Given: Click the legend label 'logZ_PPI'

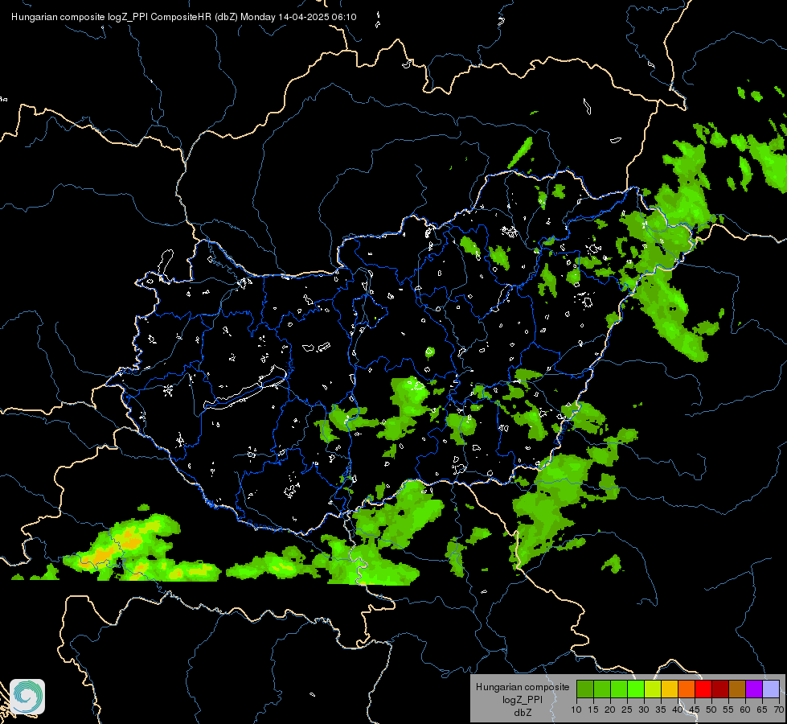Looking at the screenshot, I should (x=523, y=699).
